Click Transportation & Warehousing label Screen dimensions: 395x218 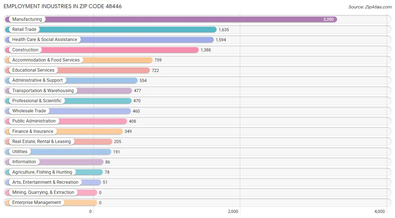pyautogui.click(x=43, y=91)
